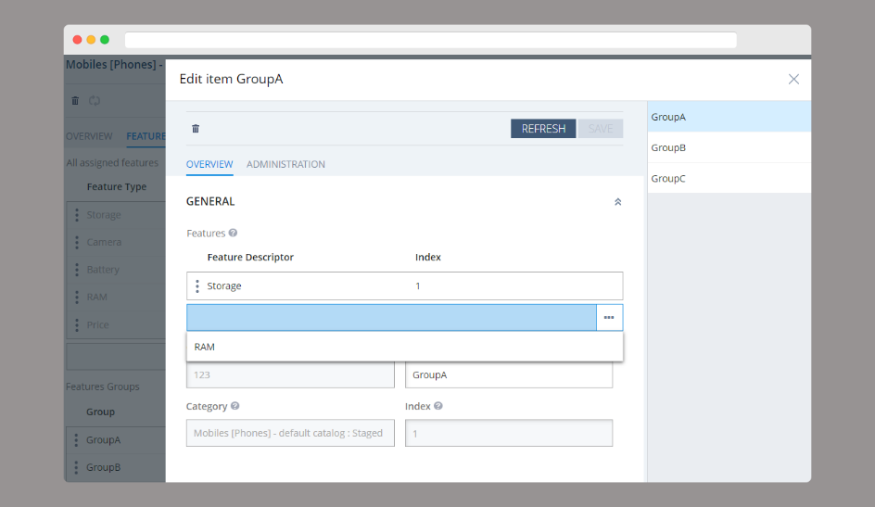
Task: Click the name field containing GroupA
Action: (x=508, y=374)
